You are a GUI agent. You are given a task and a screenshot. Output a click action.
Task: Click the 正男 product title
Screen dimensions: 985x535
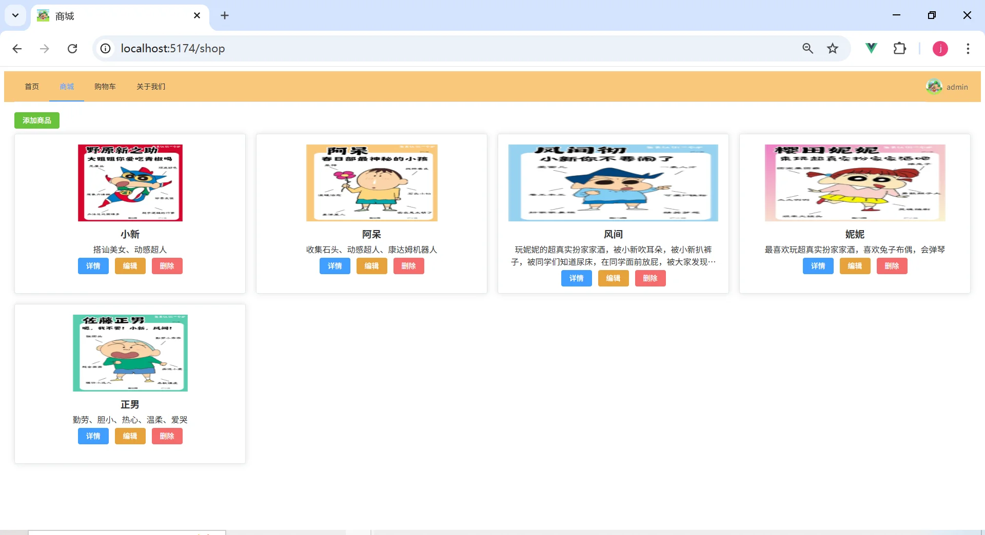130,405
